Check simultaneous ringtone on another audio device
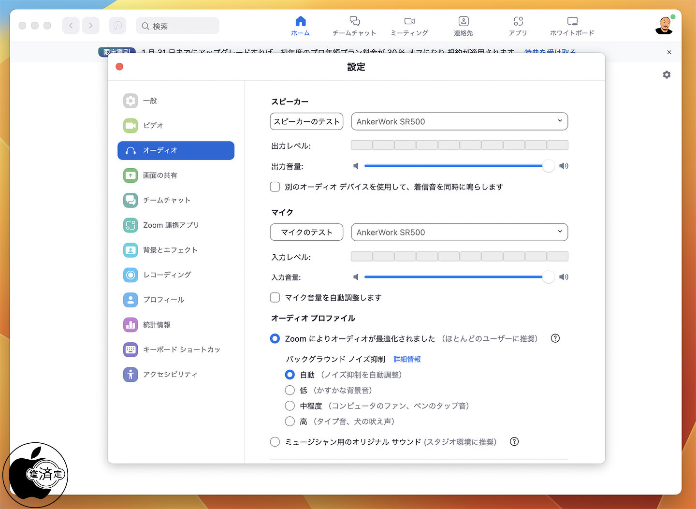Viewport: 696px width, 509px height. click(x=275, y=187)
